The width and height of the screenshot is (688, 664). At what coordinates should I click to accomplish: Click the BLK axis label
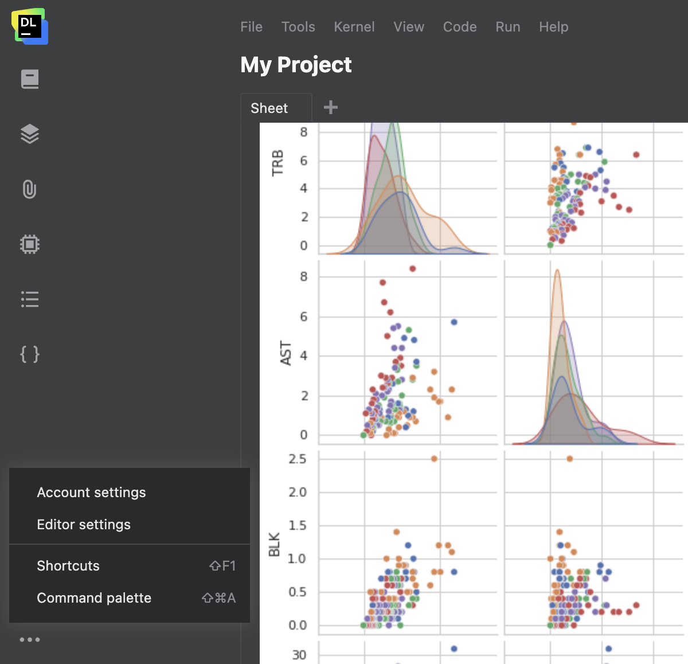274,545
